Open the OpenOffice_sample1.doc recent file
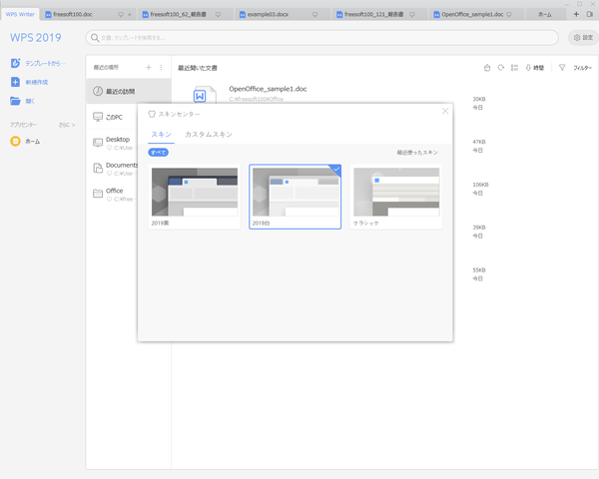This screenshot has width=599, height=479. [268, 89]
